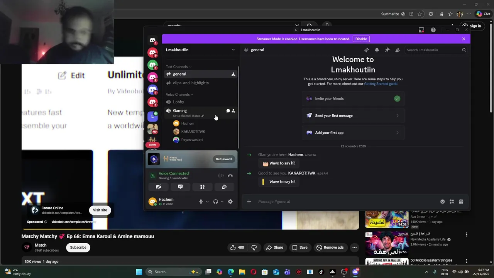This screenshot has width=494, height=278.
Task: Turn on camera in voice panel
Action: click(x=158, y=187)
